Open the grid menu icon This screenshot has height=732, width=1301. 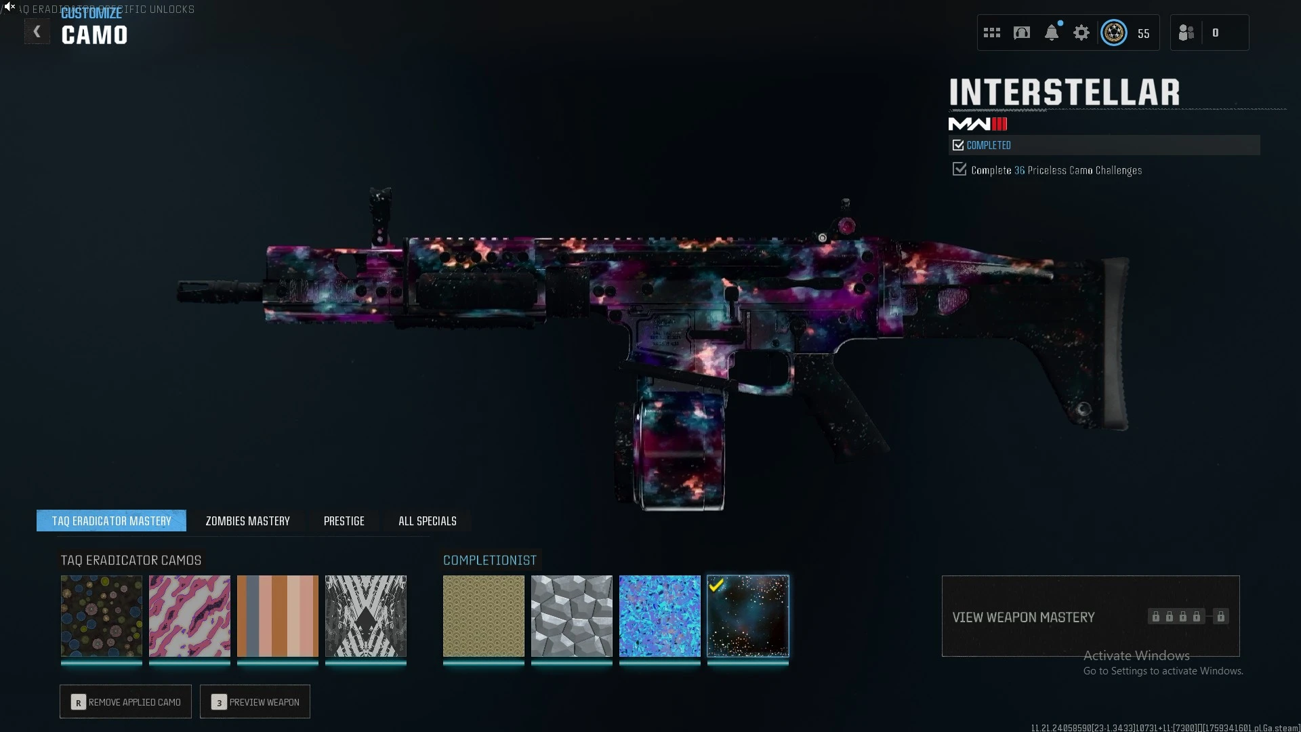pos(991,33)
